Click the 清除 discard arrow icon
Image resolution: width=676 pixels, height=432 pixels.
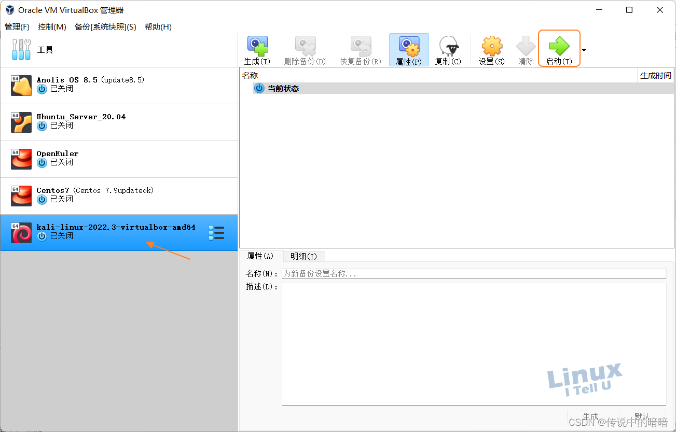tap(526, 46)
